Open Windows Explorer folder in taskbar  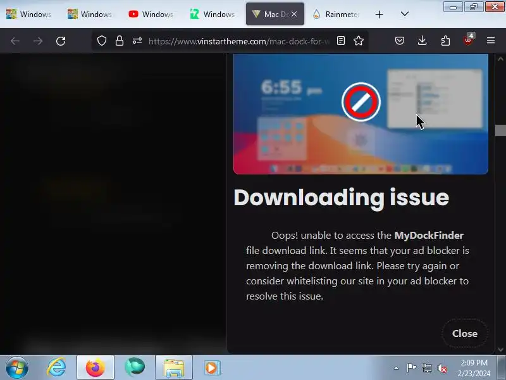pyautogui.click(x=174, y=368)
